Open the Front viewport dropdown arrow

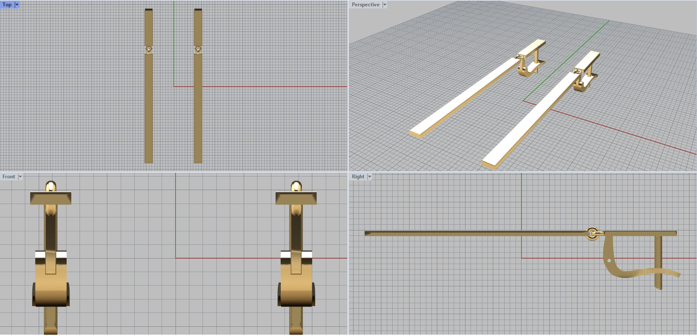tap(20, 177)
